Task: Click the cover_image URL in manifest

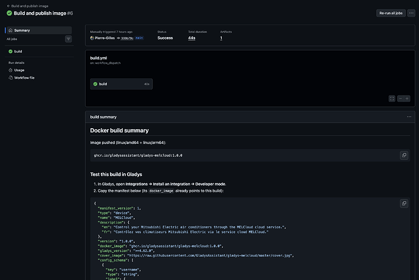Action: 209,256
